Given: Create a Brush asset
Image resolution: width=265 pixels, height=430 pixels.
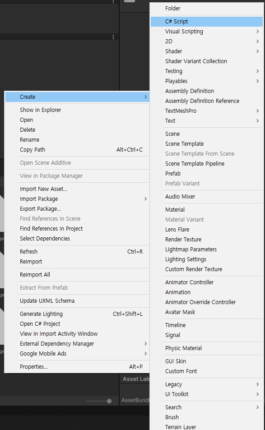Looking at the screenshot, I should pyautogui.click(x=207, y=417).
